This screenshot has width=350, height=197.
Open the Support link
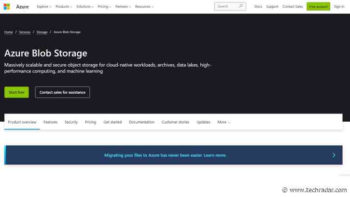tap(272, 7)
